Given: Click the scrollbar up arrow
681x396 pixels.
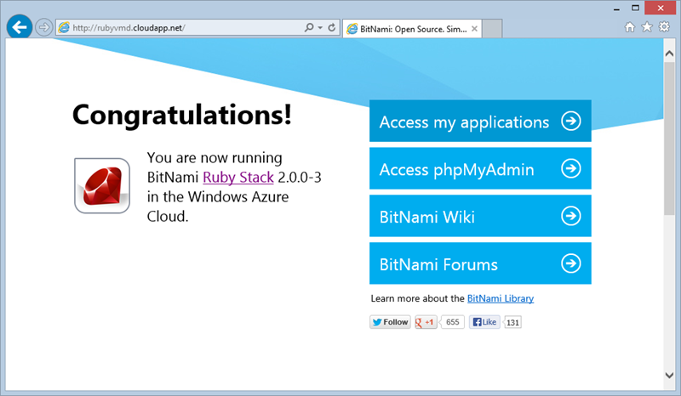Looking at the screenshot, I should point(669,54).
